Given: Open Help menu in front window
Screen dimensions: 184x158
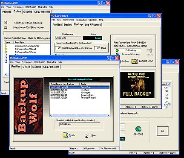Looking at the screenshot, I should click(60, 62).
